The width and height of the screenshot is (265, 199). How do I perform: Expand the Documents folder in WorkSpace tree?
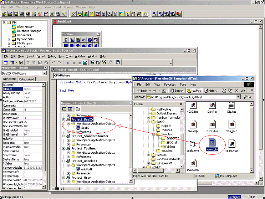click(x=9, y=35)
